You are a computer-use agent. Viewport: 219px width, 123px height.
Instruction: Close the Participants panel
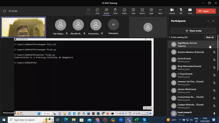pyautogui.click(x=213, y=21)
